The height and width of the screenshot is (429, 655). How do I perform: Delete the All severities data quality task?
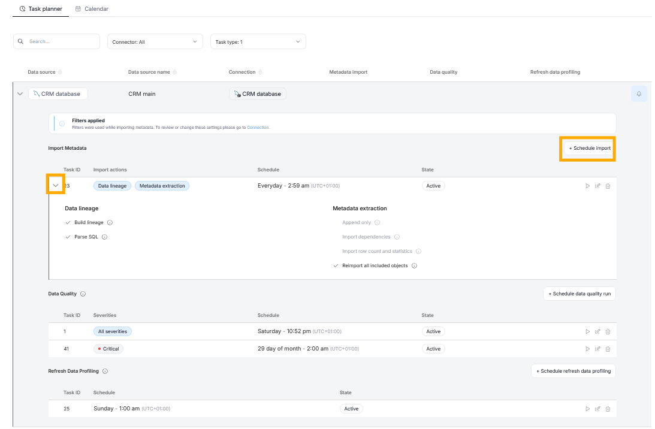point(608,331)
